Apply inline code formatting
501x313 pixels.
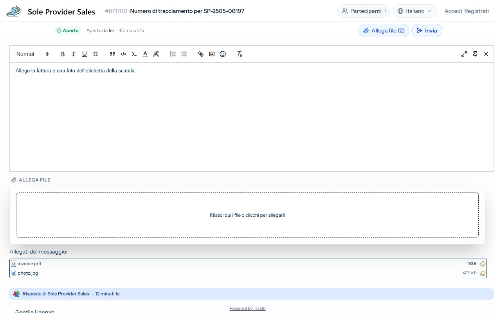(x=123, y=54)
